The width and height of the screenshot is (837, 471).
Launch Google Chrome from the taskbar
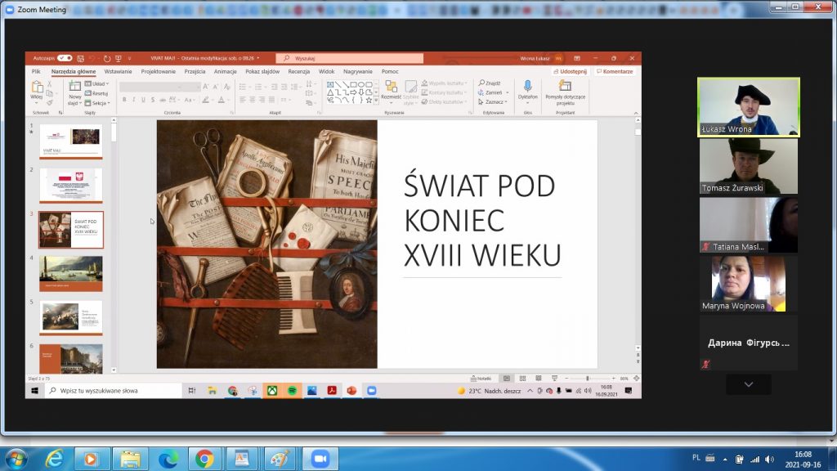coord(204,459)
